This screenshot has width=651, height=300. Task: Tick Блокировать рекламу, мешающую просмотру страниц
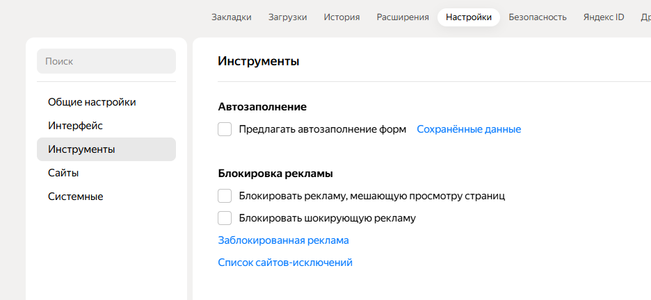click(225, 196)
